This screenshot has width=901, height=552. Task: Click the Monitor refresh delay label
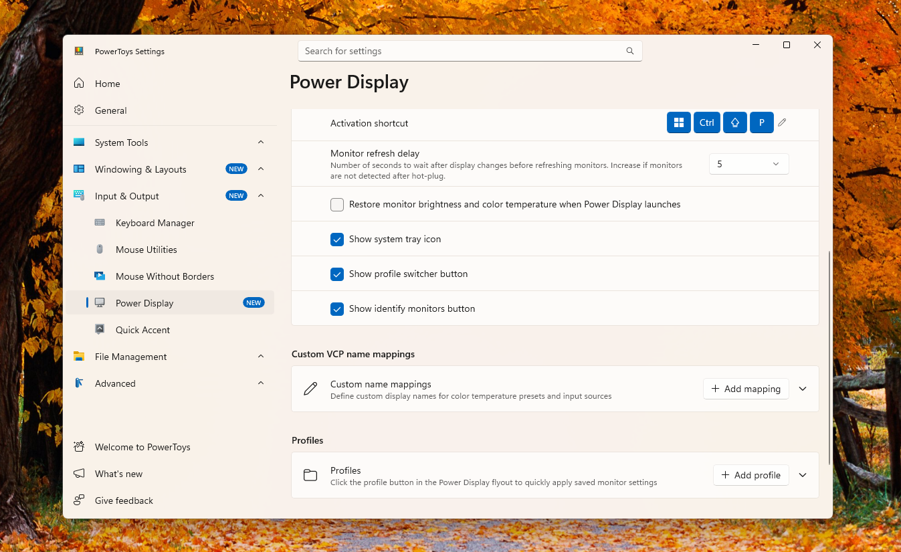pyautogui.click(x=375, y=153)
